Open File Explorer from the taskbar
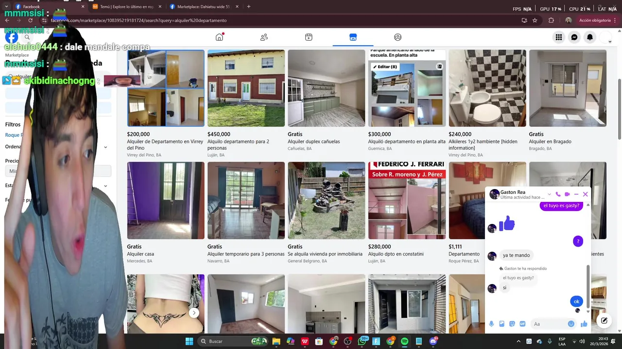Image resolution: width=622 pixels, height=349 pixels. pyautogui.click(x=276, y=341)
